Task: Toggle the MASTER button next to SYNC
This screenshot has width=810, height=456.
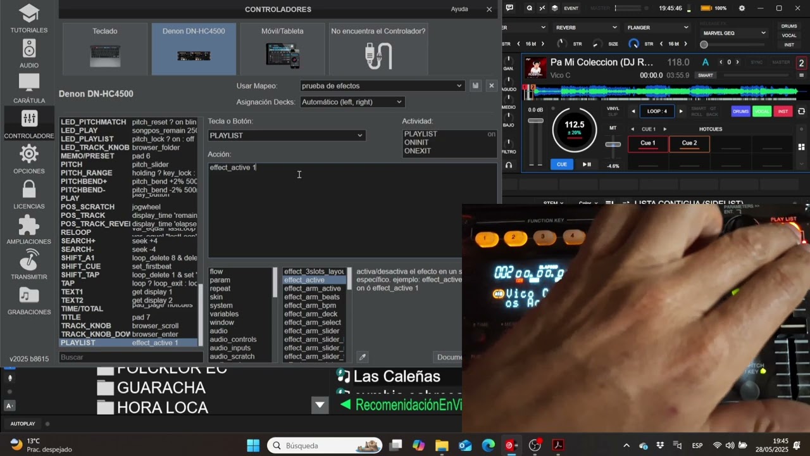Action: click(781, 62)
